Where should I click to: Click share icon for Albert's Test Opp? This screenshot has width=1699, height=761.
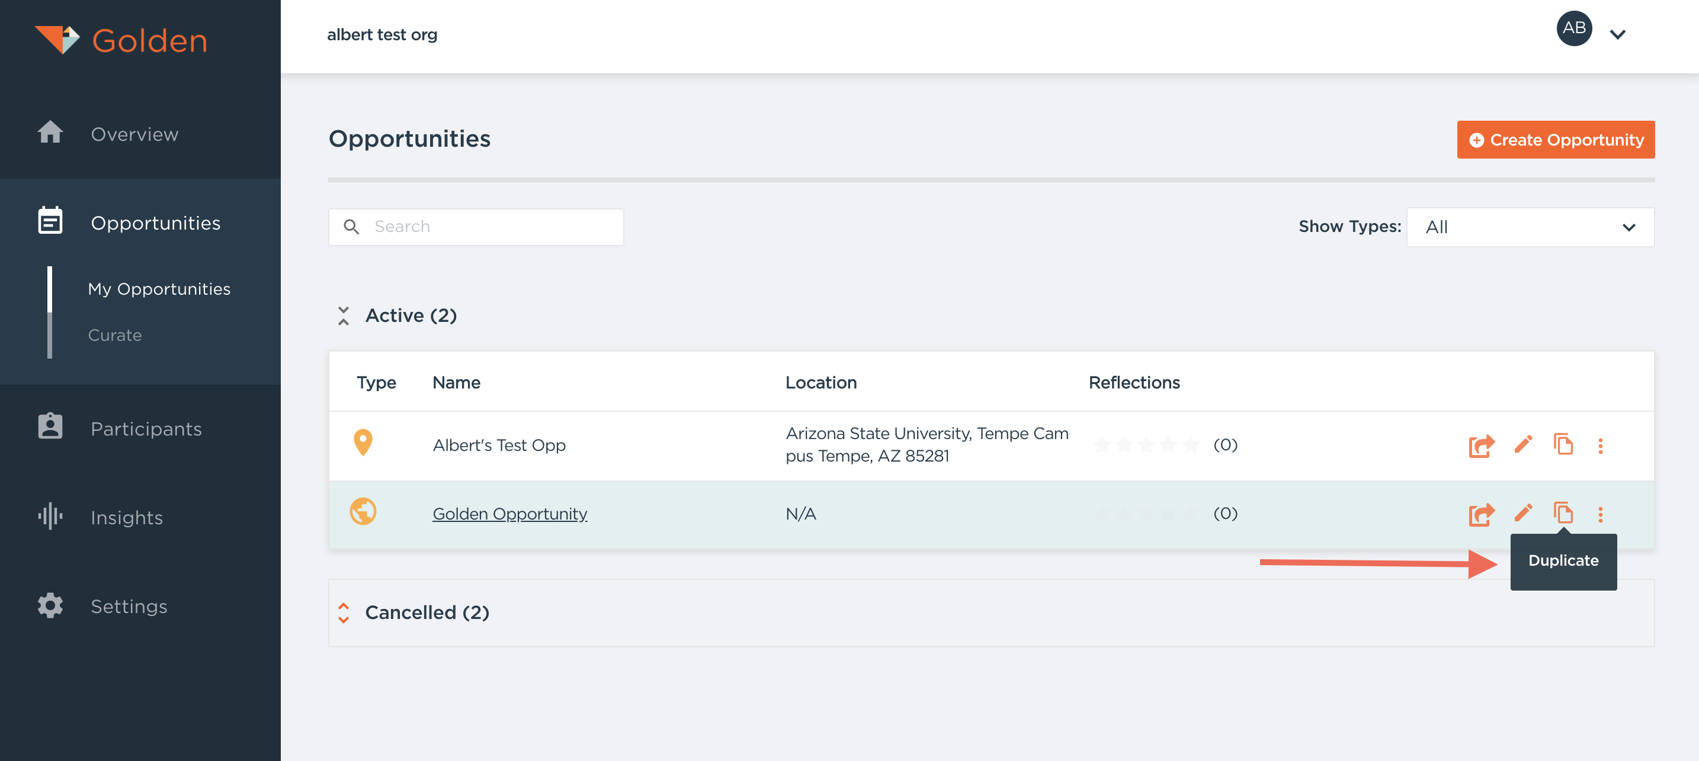pyautogui.click(x=1480, y=446)
